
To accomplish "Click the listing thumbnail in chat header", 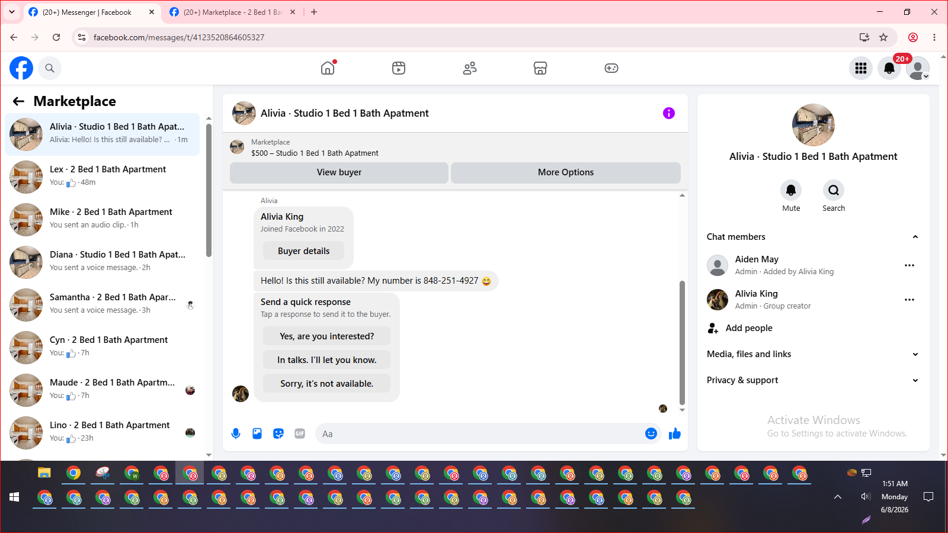I will tap(244, 113).
